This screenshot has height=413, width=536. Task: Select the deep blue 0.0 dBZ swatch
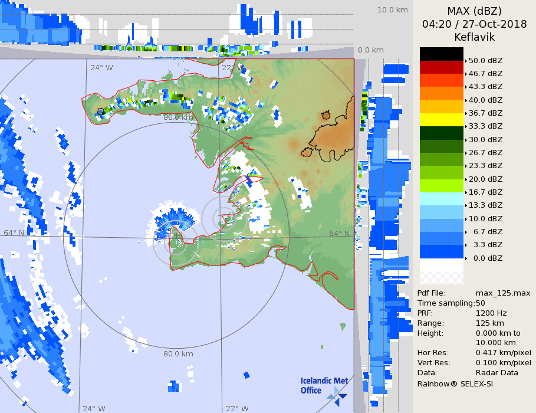click(441, 251)
